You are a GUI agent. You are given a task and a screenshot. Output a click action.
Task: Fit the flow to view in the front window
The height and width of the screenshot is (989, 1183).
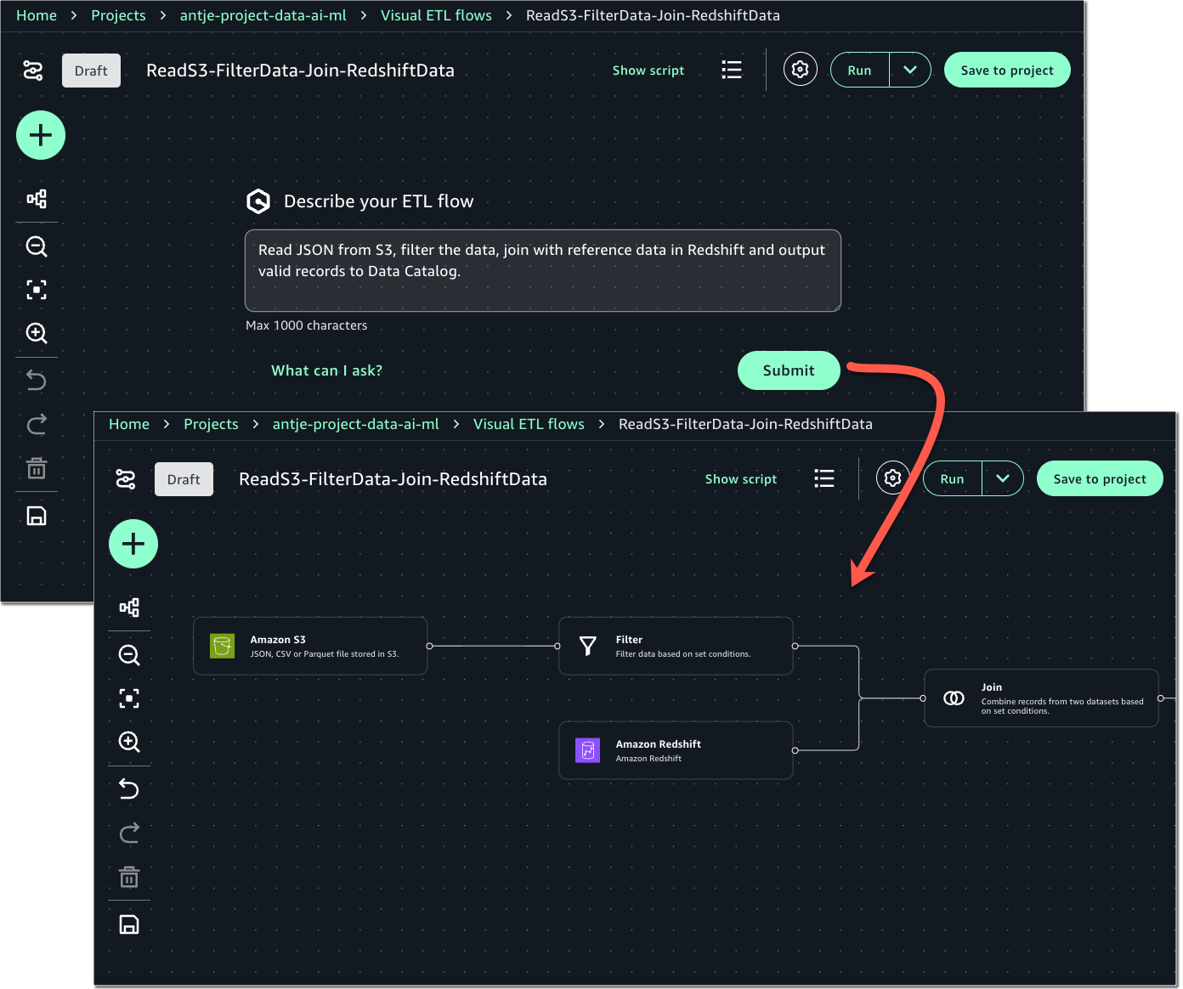129,698
